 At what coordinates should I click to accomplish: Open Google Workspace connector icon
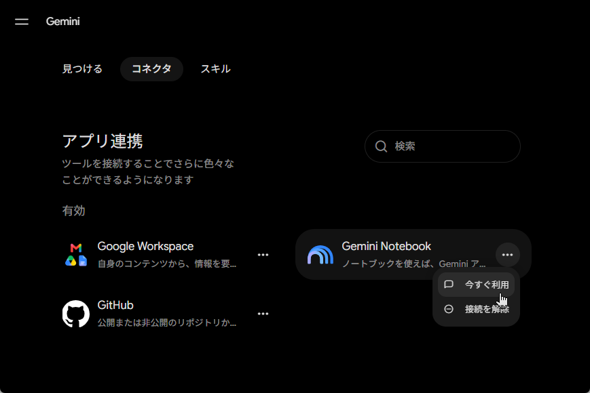(76, 255)
